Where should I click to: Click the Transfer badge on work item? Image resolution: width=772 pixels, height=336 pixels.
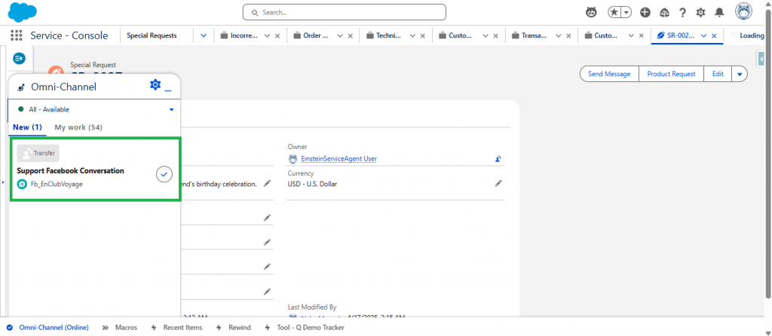tap(38, 153)
